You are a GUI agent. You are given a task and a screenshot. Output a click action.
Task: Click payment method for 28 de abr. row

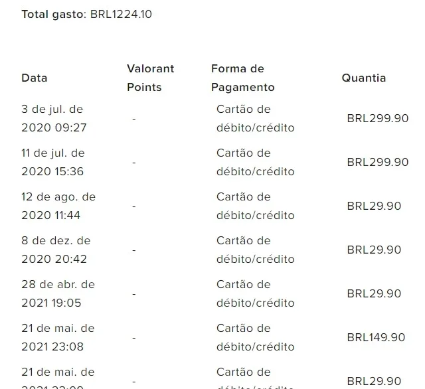click(x=255, y=293)
